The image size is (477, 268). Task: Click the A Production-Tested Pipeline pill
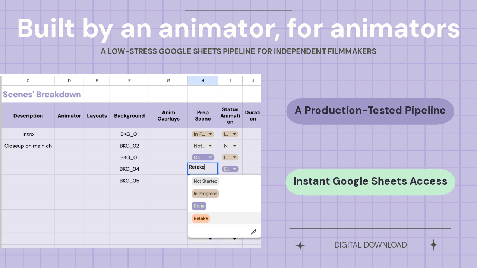coord(370,111)
